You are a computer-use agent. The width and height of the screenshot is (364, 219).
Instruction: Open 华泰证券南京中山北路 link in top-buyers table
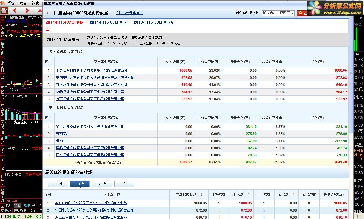pos(92,70)
